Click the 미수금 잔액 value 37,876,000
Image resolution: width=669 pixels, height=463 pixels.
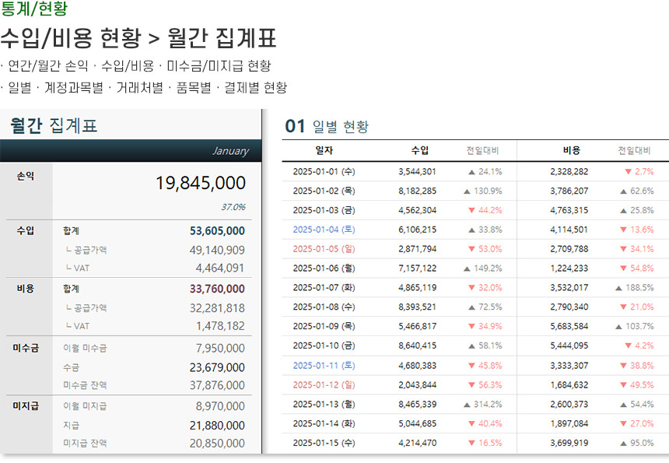coord(217,385)
